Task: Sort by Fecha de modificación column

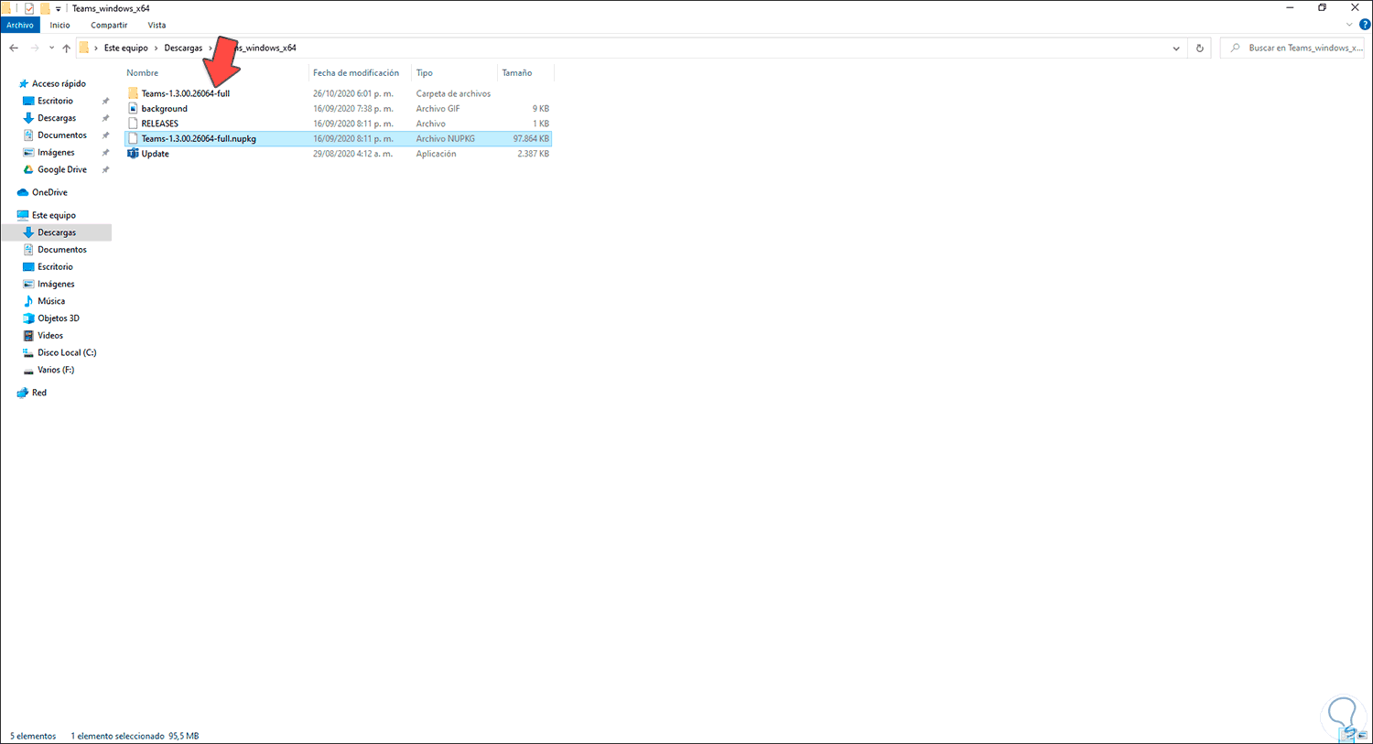Action: point(356,73)
